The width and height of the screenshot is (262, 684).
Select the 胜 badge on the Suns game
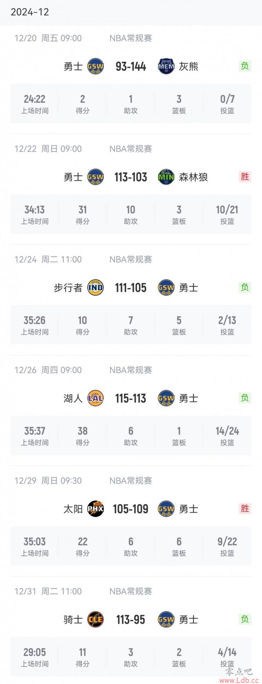pyautogui.click(x=245, y=509)
